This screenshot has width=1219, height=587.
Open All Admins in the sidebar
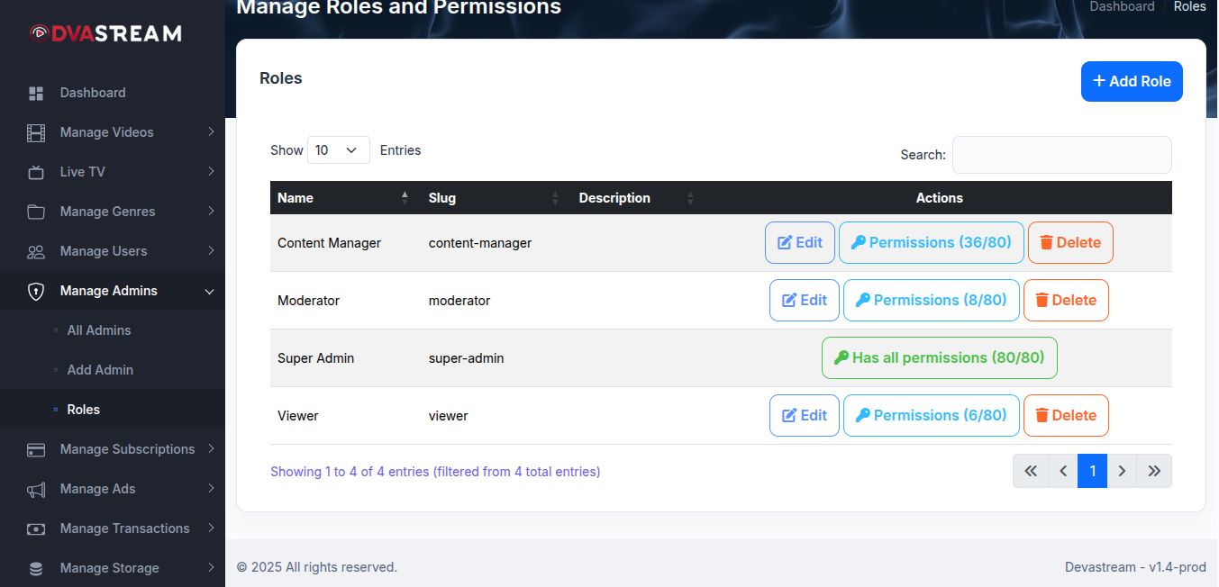pyautogui.click(x=99, y=330)
